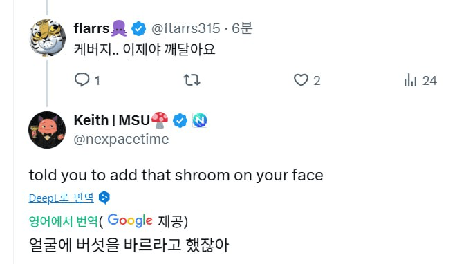Open the reply icon on flarrs' tweet
Viewport: 455px width, 264px height.
tap(82, 79)
